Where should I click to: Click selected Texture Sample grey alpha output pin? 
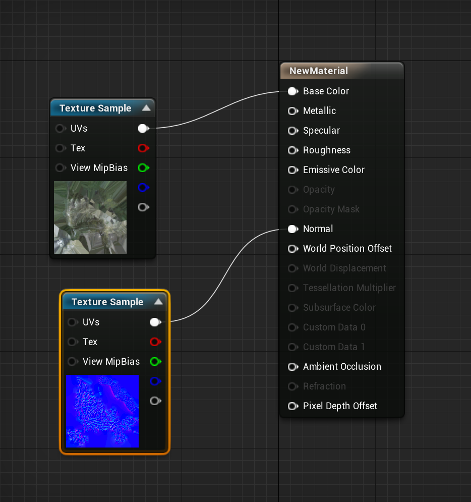point(155,401)
